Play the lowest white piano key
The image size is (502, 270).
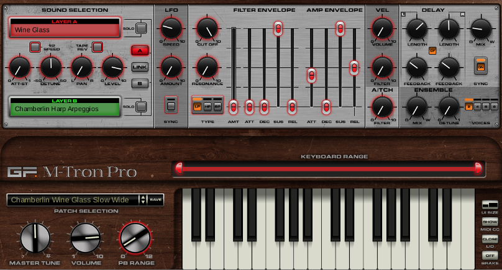[x=189, y=256]
